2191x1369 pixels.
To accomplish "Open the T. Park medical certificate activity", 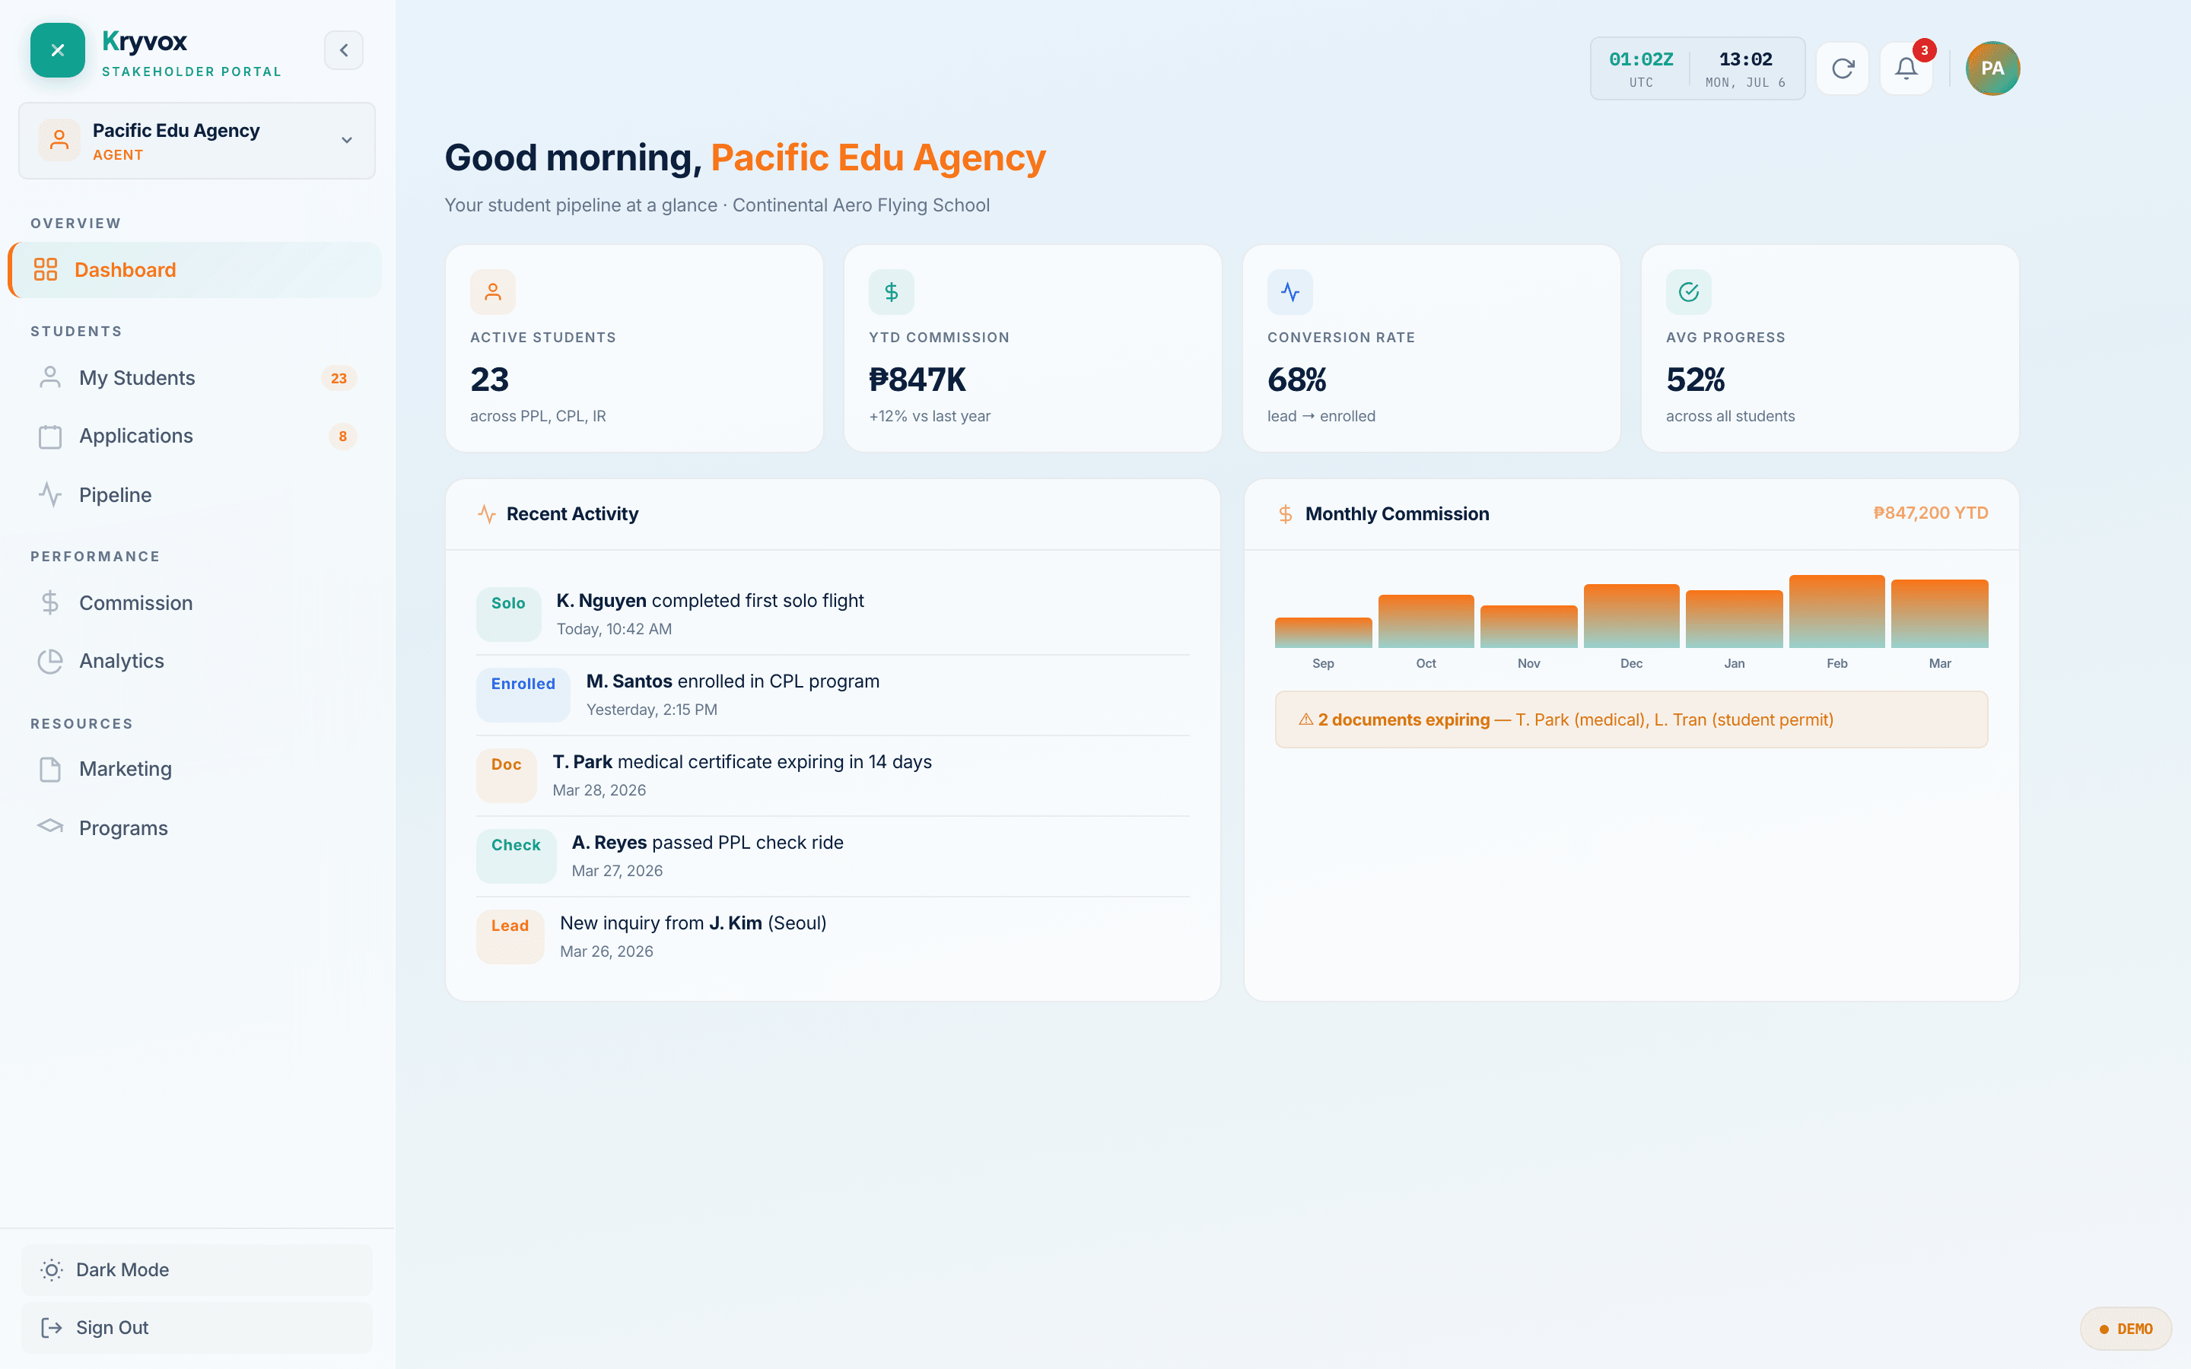I will (x=833, y=776).
